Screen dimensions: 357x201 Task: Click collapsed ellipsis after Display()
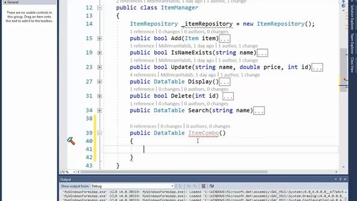click(224, 82)
